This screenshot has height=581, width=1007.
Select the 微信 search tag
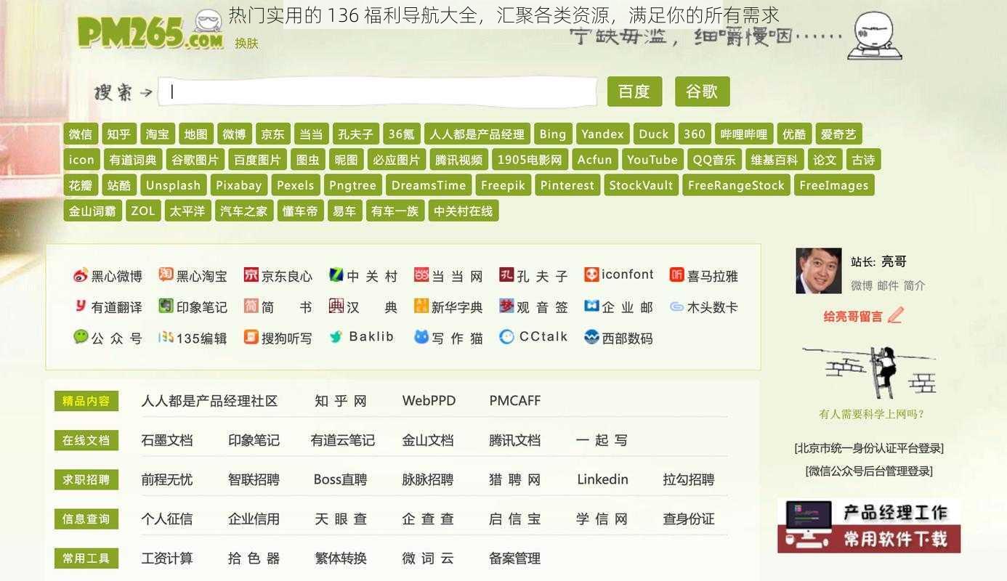(81, 134)
